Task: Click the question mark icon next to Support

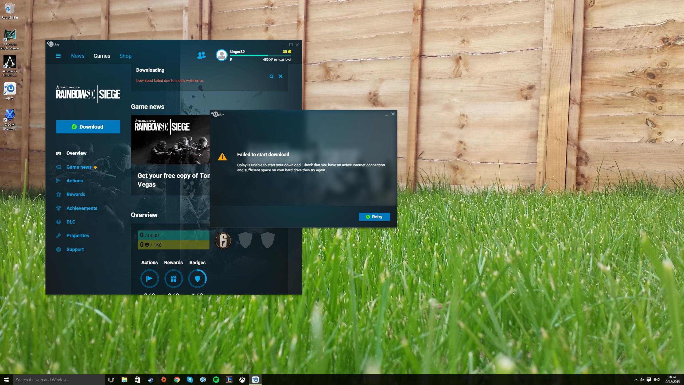Action: pos(59,249)
